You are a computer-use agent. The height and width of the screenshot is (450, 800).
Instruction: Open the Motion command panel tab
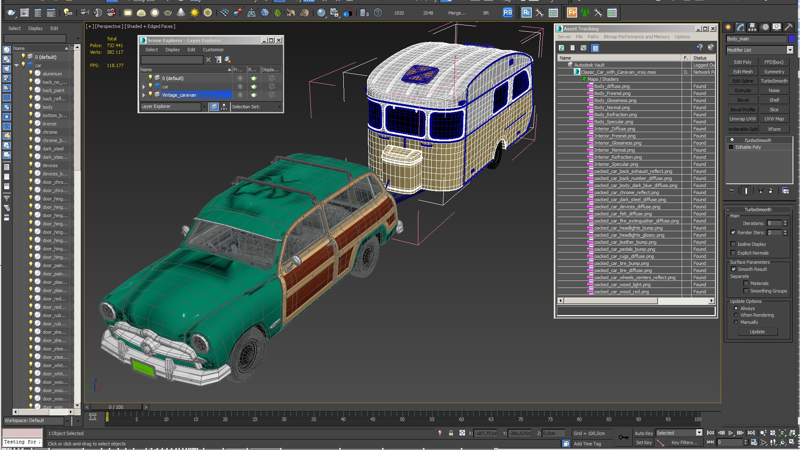tap(765, 27)
